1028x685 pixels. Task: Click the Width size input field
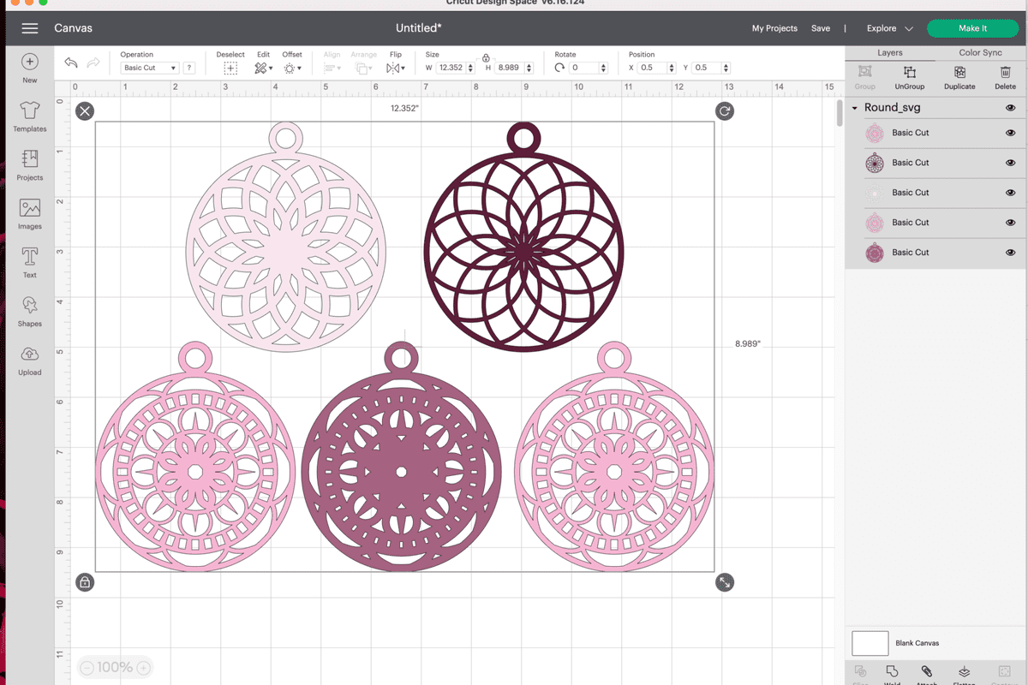click(x=451, y=68)
